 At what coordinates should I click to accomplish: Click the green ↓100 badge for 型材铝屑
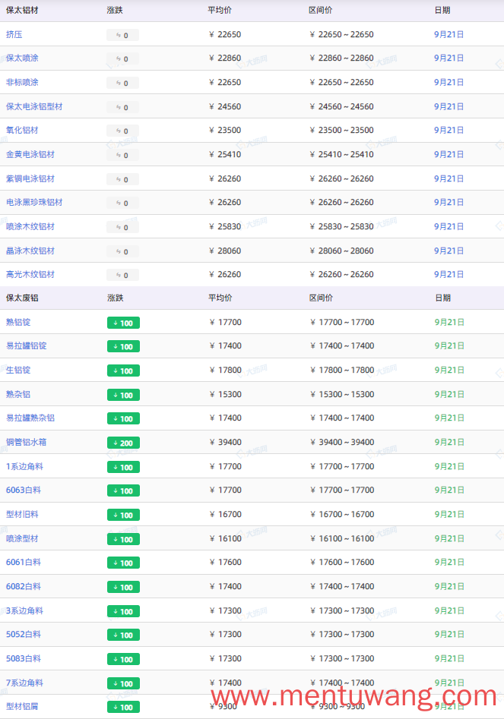point(123,707)
